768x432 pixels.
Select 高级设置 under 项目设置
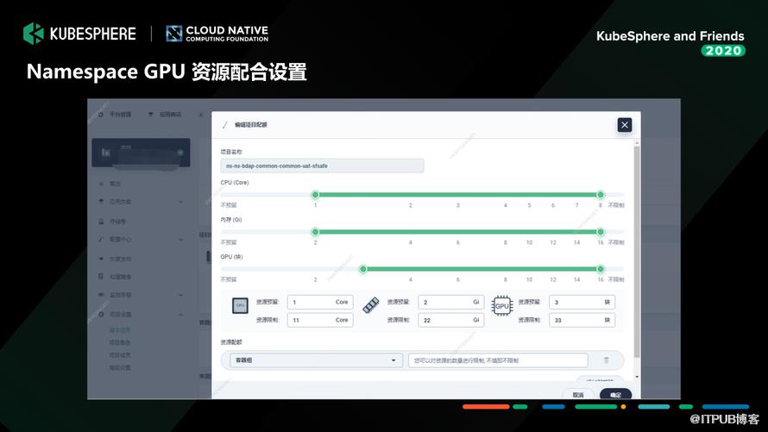click(120, 367)
